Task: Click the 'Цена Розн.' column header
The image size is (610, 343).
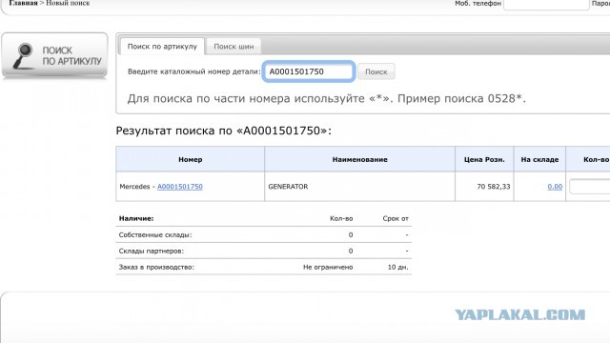Action: tap(484, 159)
